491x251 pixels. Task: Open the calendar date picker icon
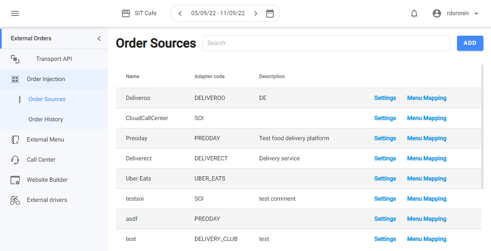(270, 13)
